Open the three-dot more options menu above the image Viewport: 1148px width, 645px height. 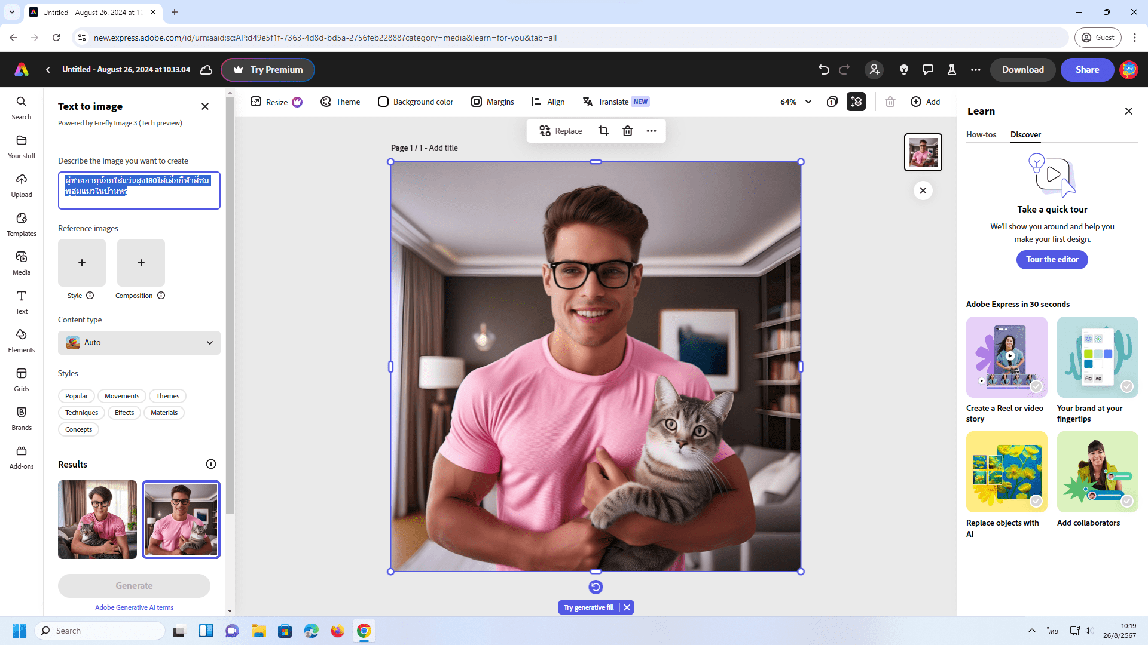[x=651, y=131]
